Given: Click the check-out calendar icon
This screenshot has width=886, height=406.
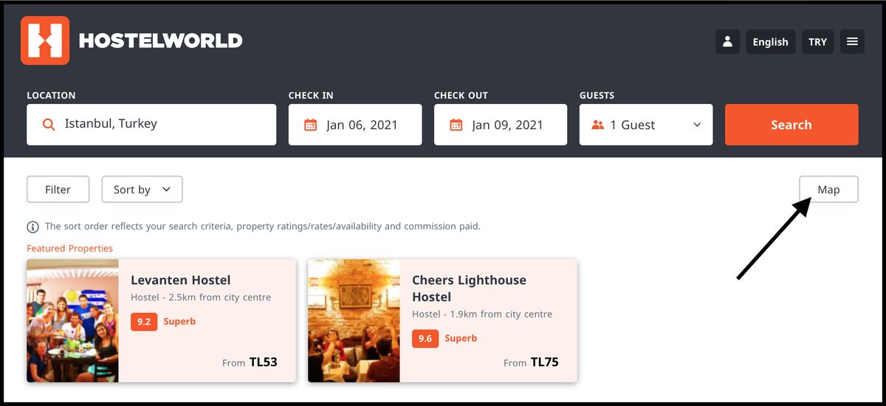Looking at the screenshot, I should click(x=456, y=125).
